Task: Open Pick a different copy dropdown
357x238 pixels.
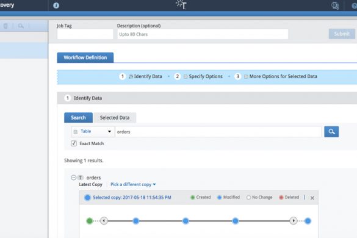Action: (x=133, y=184)
